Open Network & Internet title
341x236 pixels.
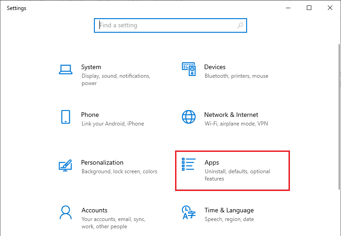[231, 115]
